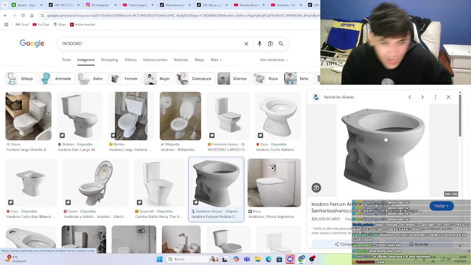
Task: Open Darsie Inodoro largo Veneto image
Action: pos(28,116)
